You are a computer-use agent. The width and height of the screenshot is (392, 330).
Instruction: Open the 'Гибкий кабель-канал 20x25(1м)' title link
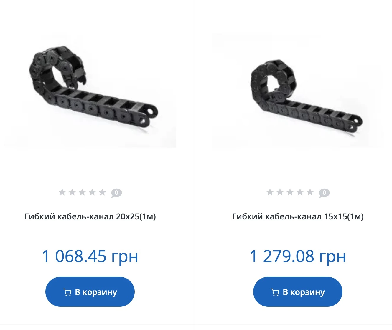pos(90,217)
